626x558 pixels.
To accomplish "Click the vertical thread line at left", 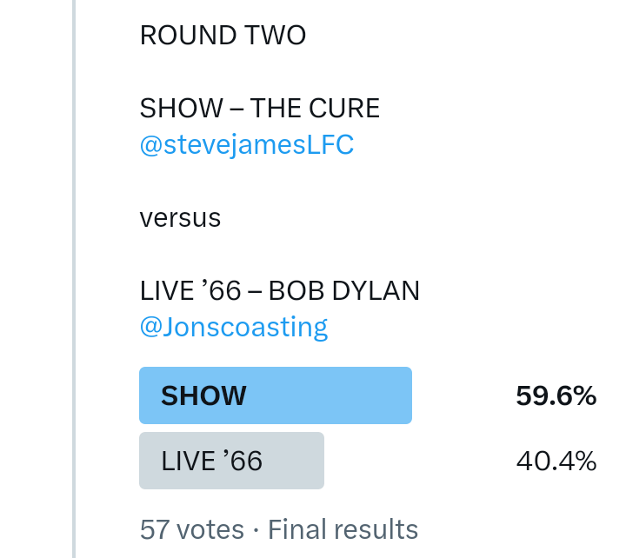I will [74, 278].
